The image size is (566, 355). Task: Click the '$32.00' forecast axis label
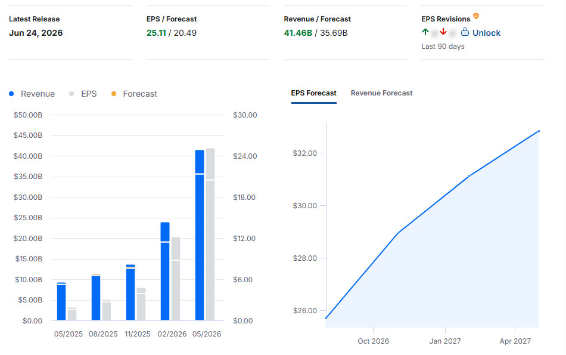305,153
